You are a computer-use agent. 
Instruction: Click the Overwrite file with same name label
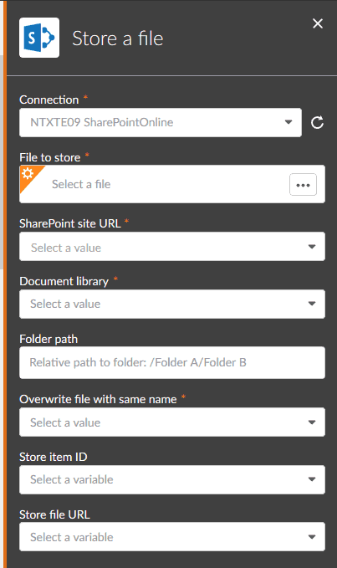pos(98,399)
